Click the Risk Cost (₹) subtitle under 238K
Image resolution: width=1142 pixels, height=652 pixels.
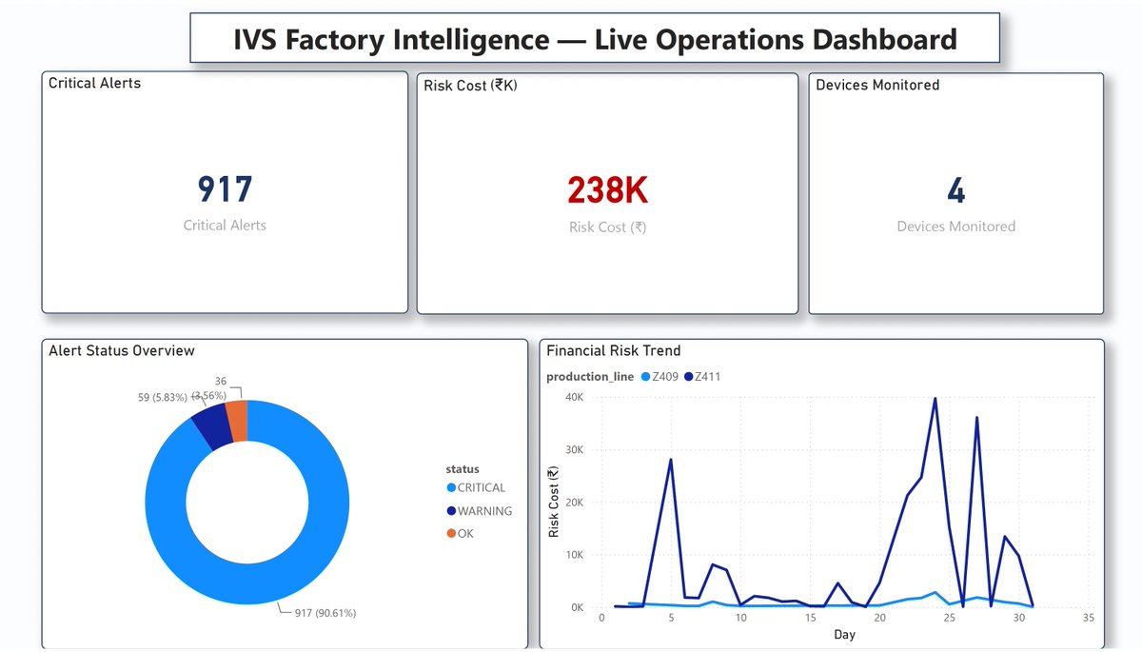pyautogui.click(x=607, y=227)
